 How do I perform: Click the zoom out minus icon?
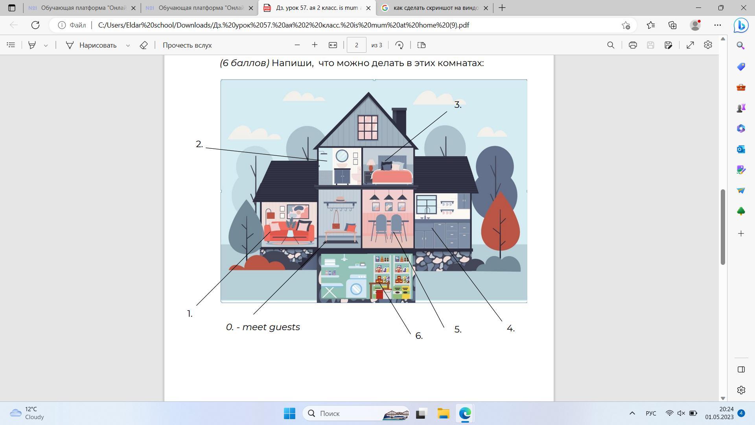coord(297,45)
